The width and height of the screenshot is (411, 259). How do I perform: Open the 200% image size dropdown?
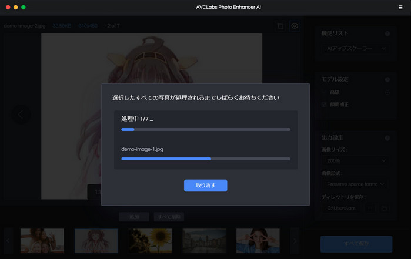point(356,160)
